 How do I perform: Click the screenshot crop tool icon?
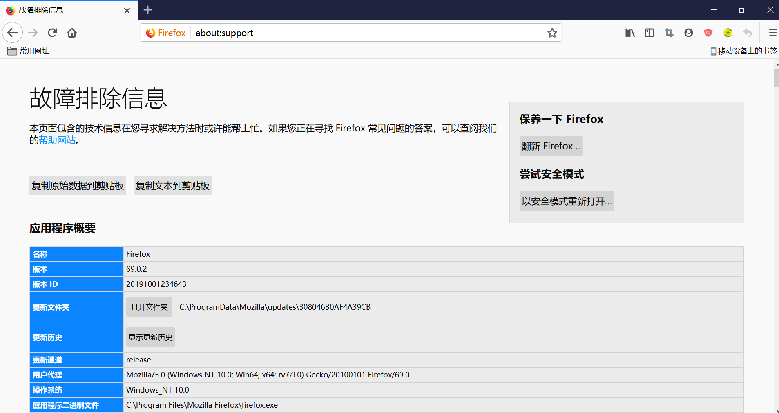pos(669,33)
